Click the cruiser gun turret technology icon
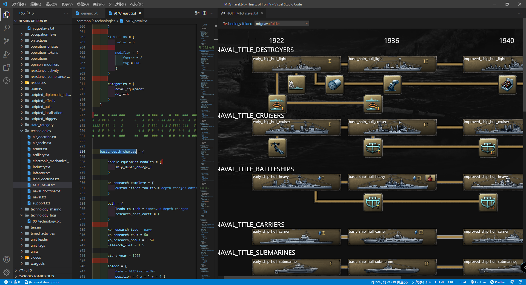Image resolution: width=526 pixels, height=285 pixels. pyautogui.click(x=277, y=148)
